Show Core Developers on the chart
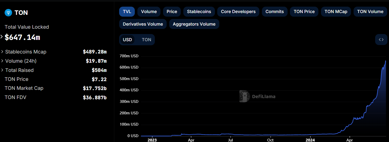389x142 pixels. point(238,12)
